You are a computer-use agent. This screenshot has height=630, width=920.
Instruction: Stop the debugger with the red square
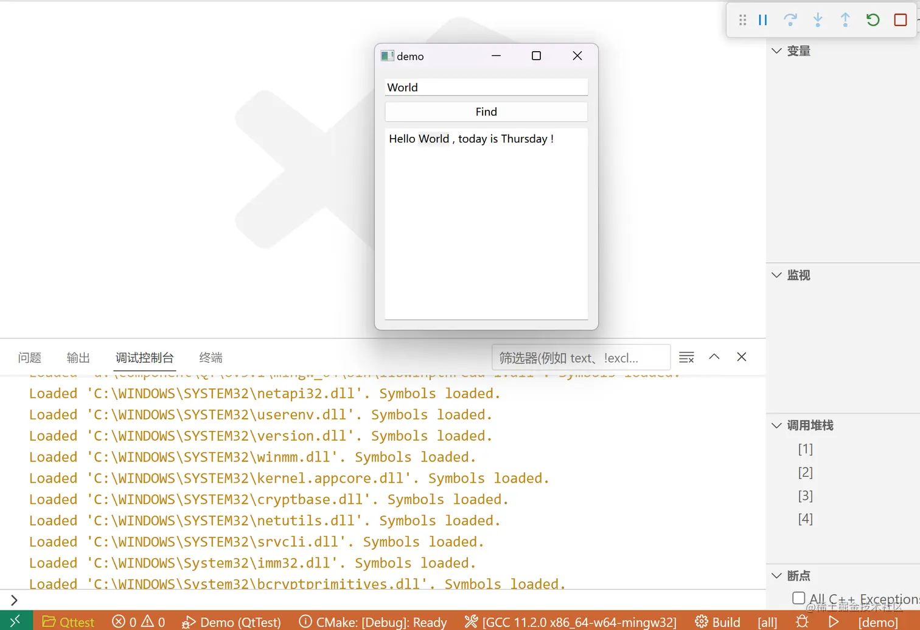(900, 19)
